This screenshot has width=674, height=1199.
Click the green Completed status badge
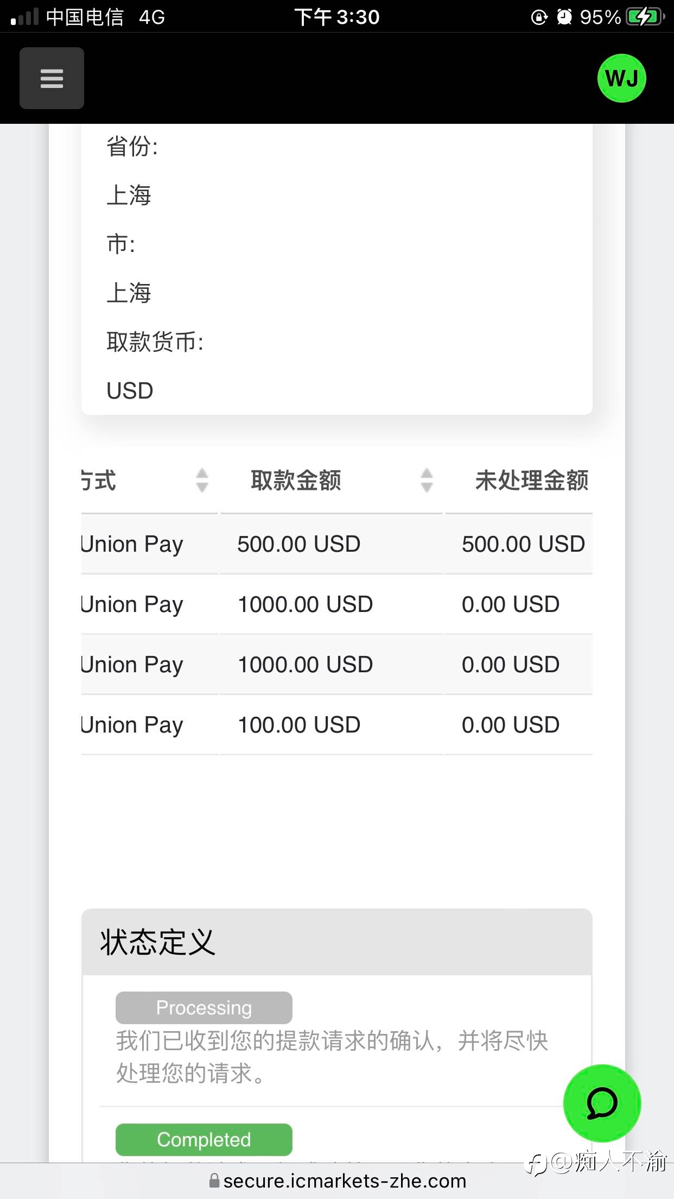click(204, 1139)
